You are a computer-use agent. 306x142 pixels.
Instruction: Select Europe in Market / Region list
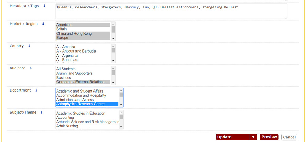coord(83,38)
